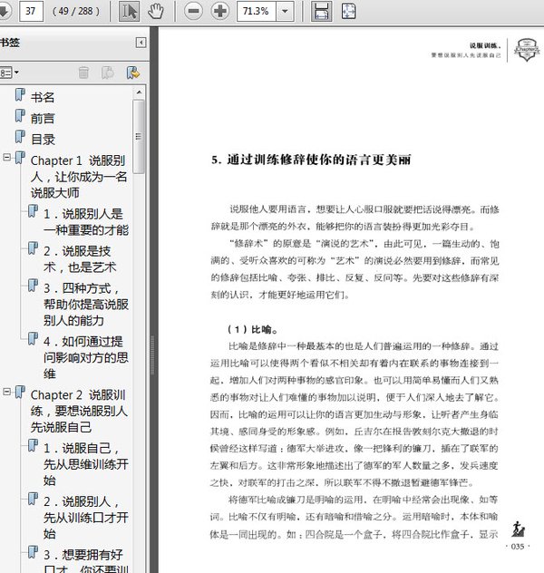Click bookmark icon beside 2．说服是技术
Viewport: 544px width, 573px height.
coord(33,248)
